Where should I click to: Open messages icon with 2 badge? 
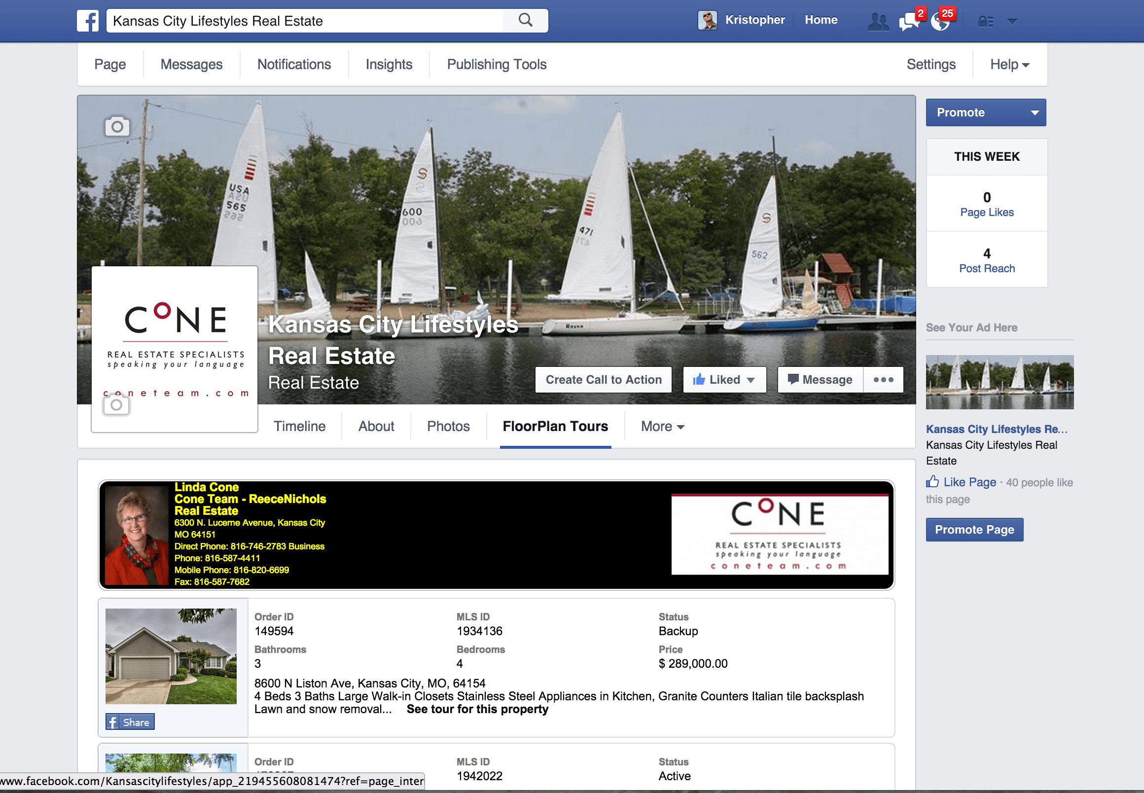(909, 21)
